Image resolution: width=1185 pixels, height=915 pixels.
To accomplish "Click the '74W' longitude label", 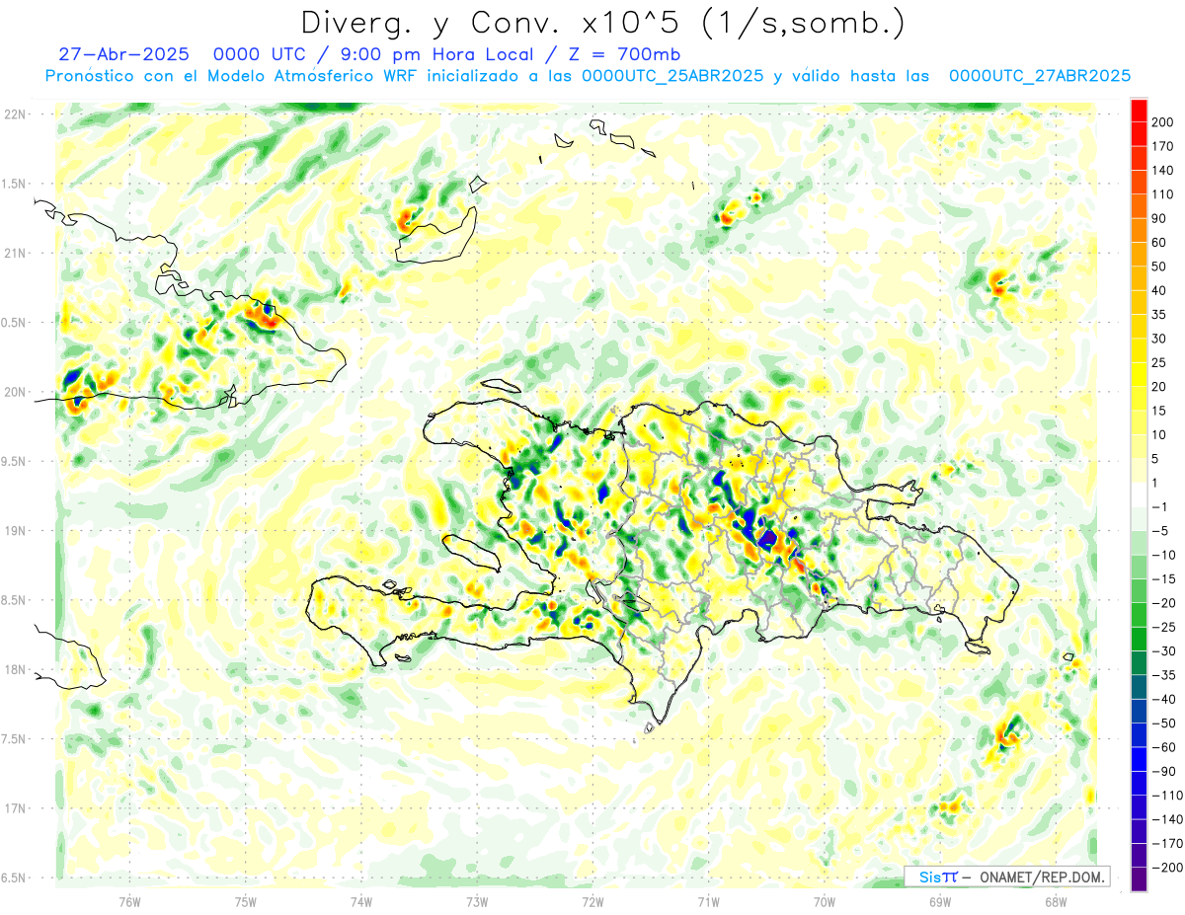I will 361,900.
